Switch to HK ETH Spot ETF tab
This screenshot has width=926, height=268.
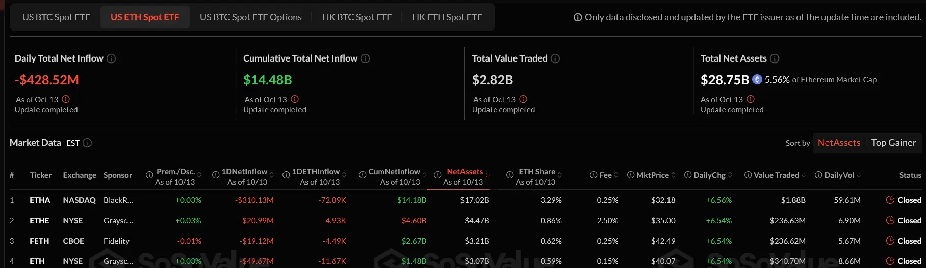(447, 17)
